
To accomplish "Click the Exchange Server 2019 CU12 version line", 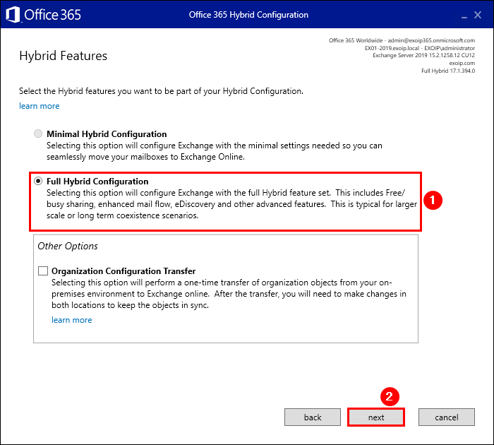I will [423, 55].
